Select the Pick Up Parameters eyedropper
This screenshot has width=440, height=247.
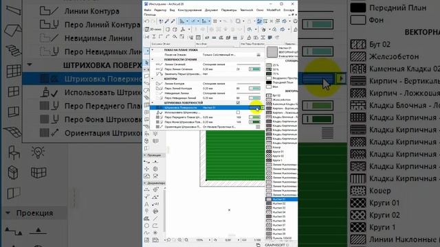tap(167, 21)
